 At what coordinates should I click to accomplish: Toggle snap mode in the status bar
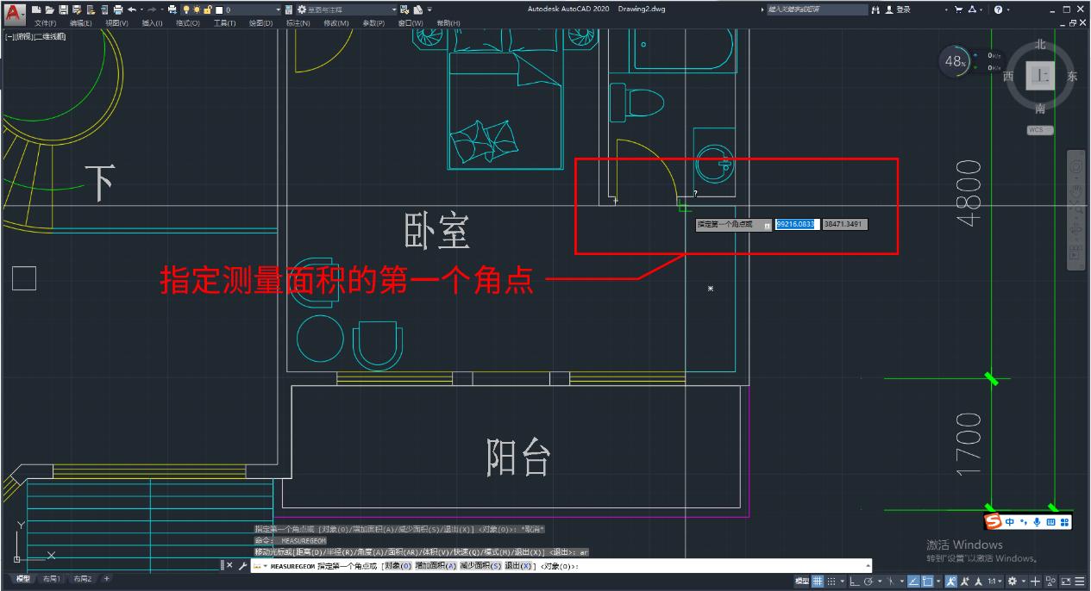click(x=833, y=580)
